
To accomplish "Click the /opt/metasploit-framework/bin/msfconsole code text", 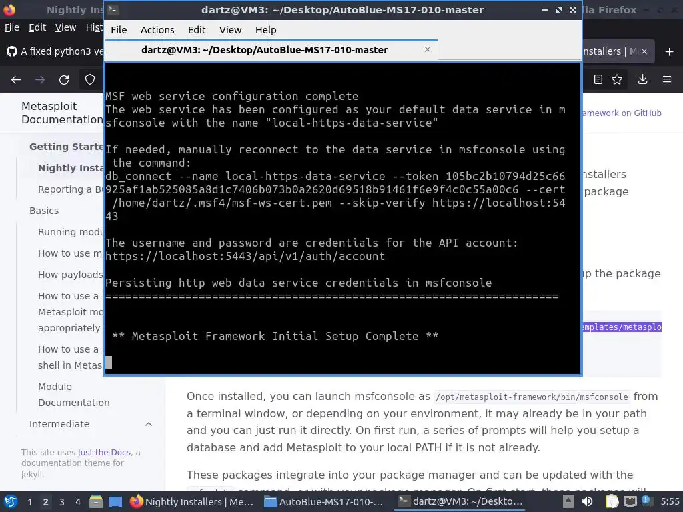I will click(532, 397).
